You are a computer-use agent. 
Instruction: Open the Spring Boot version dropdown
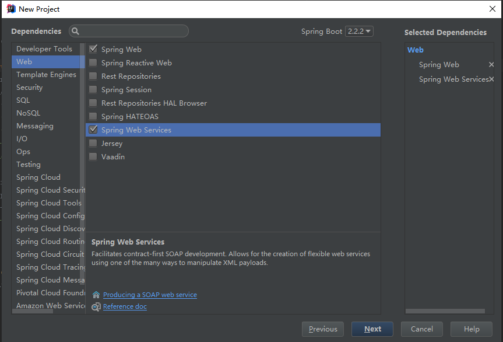[359, 31]
